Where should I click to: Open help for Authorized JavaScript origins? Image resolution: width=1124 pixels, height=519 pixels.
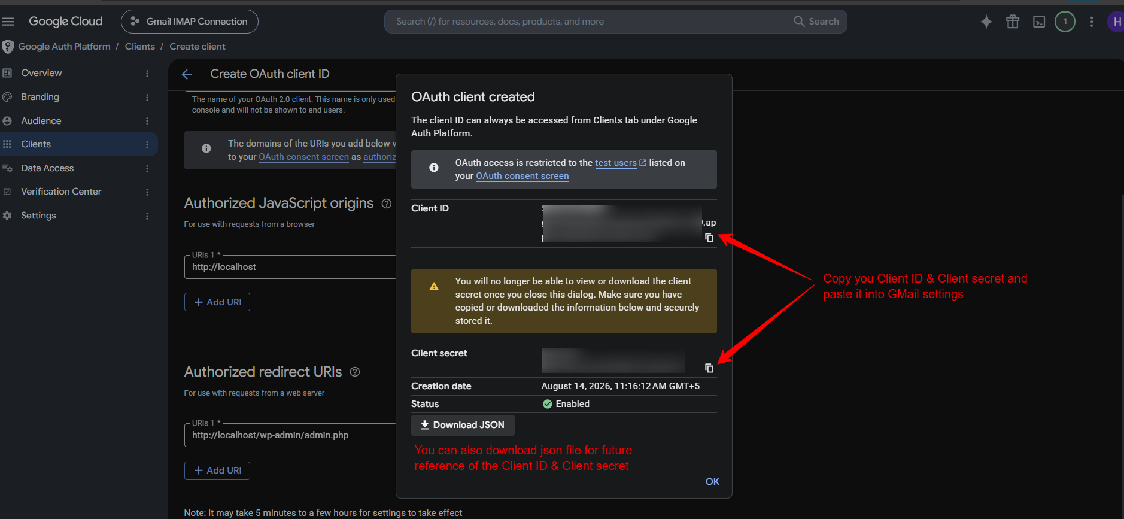point(387,204)
